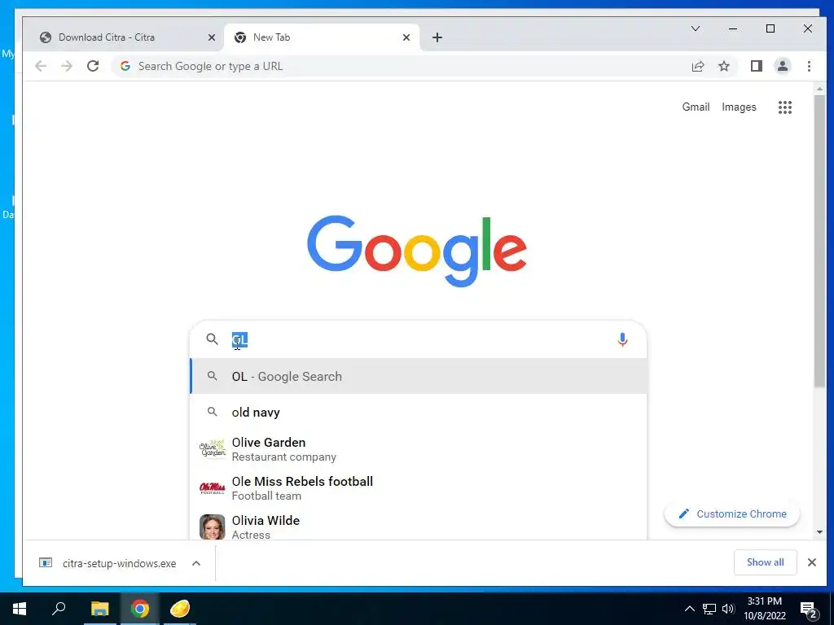Open the notification center icon

pos(809,610)
